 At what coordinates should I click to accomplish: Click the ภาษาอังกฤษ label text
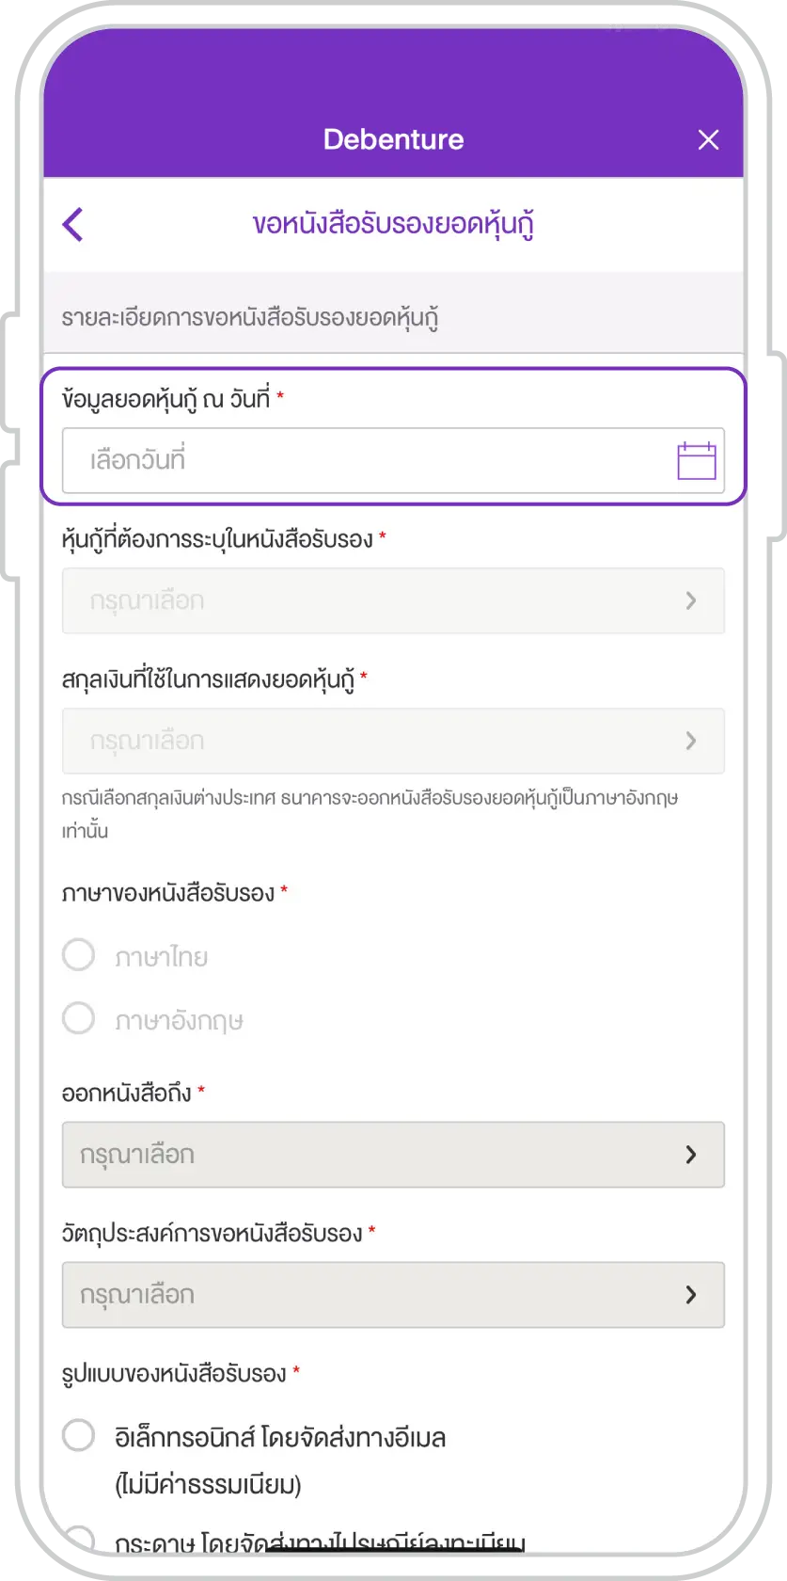(179, 1021)
